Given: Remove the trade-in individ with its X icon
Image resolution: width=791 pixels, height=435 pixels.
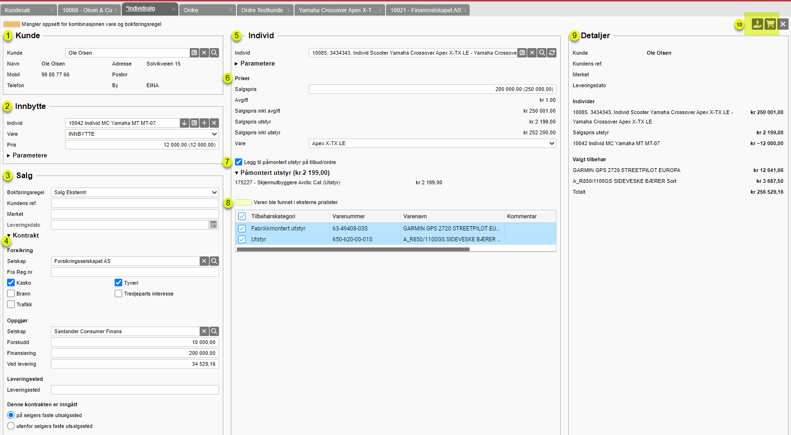Looking at the screenshot, I should (x=214, y=123).
